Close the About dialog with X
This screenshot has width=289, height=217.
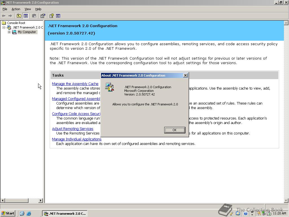[x=185, y=75]
